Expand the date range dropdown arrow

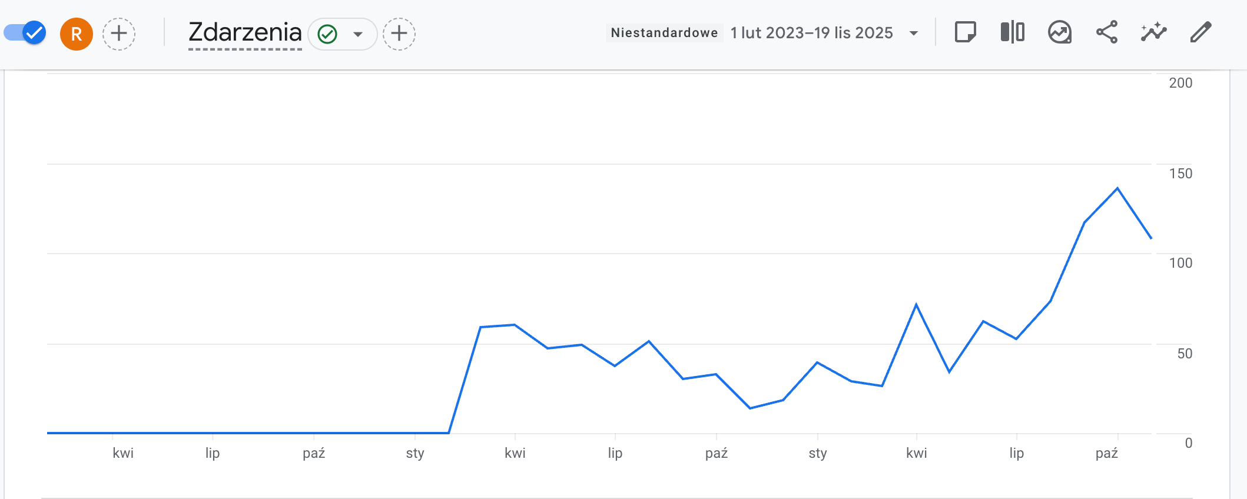(914, 34)
